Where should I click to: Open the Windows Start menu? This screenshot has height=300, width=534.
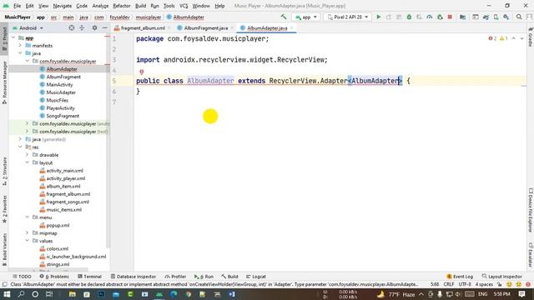click(x=7, y=294)
